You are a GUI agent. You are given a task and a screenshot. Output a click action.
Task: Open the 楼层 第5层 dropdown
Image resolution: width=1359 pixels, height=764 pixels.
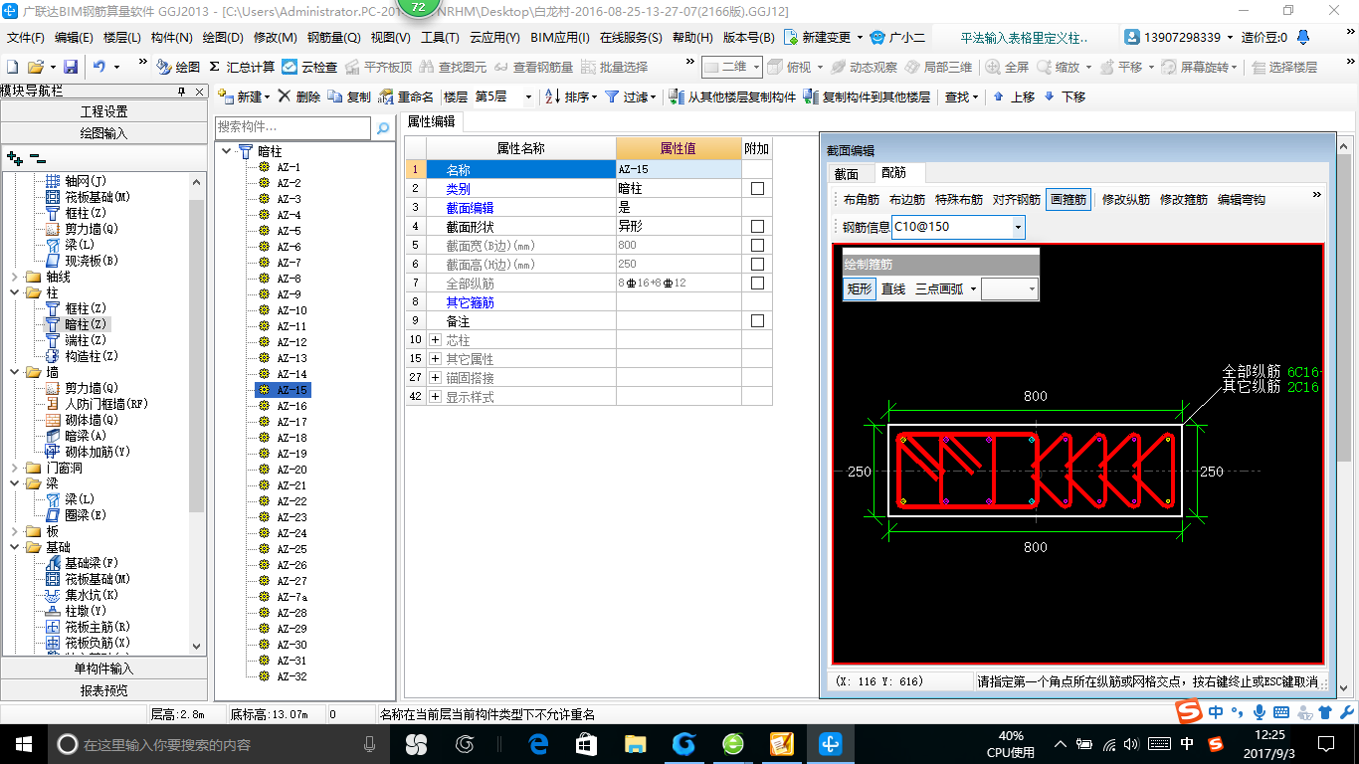pos(526,96)
